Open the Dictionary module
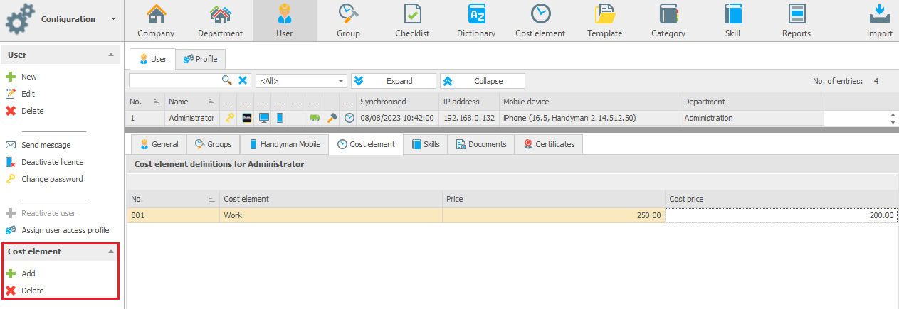The height and width of the screenshot is (309, 899). [476, 21]
